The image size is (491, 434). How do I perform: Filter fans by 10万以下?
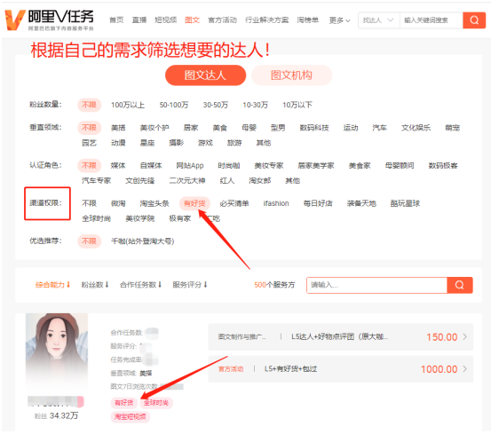pyautogui.click(x=297, y=105)
